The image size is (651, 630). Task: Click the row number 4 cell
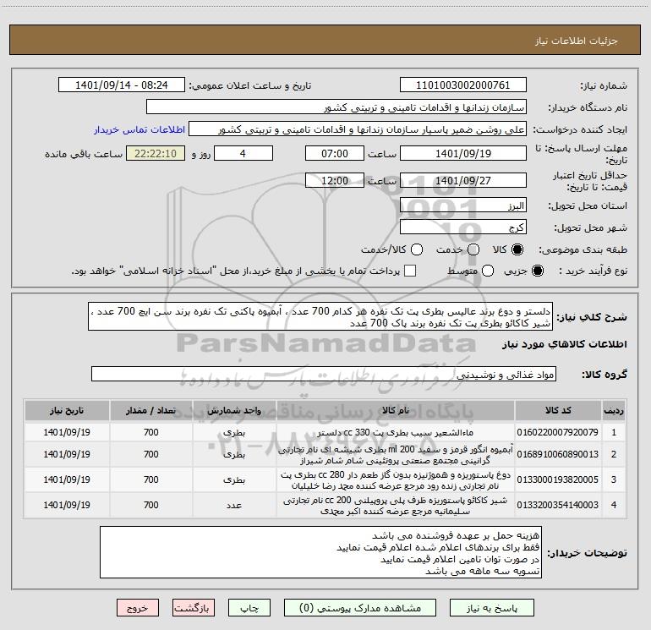click(x=614, y=505)
